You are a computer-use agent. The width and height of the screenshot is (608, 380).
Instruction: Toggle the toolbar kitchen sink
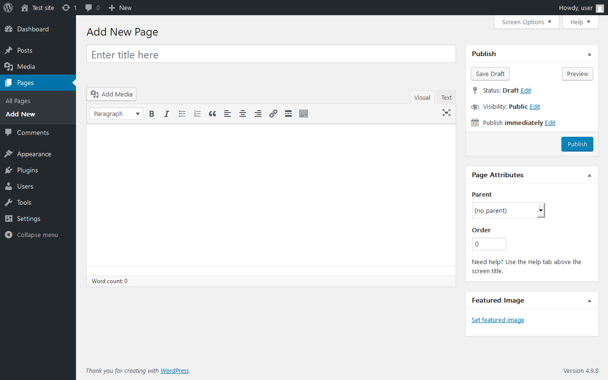304,114
